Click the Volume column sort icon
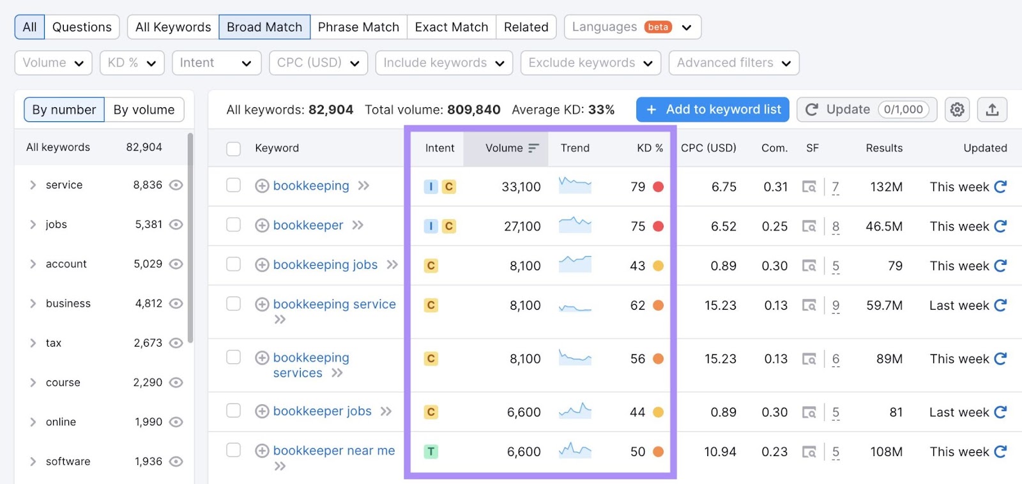Viewport: 1022px width, 484px height. (533, 148)
